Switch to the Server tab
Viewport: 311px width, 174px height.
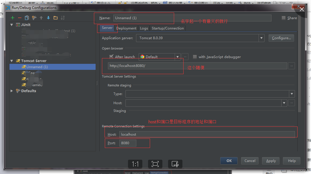tap(107, 28)
